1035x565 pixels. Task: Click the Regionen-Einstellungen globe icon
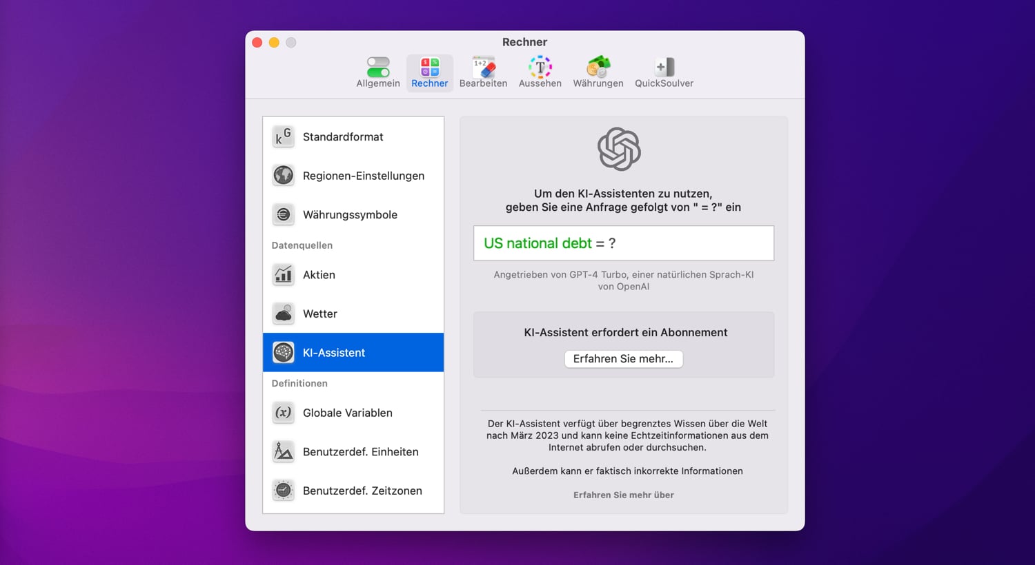pos(283,176)
